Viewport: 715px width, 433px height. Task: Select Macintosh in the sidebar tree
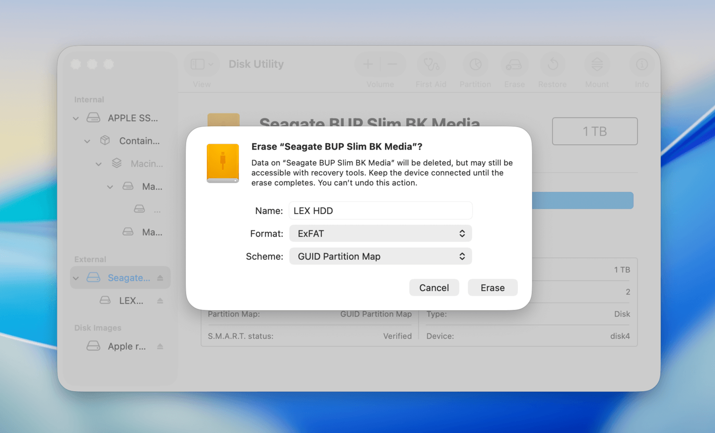(x=147, y=164)
